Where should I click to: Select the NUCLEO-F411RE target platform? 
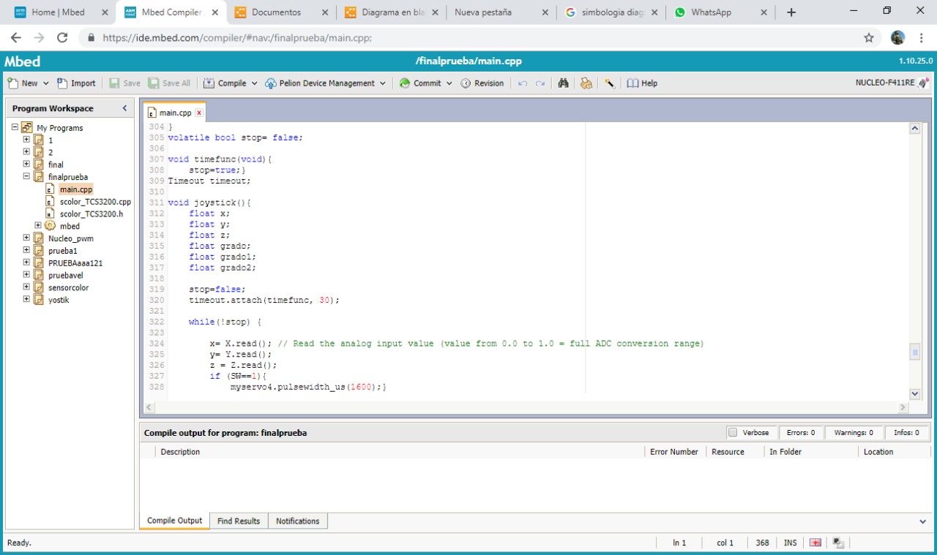click(892, 83)
